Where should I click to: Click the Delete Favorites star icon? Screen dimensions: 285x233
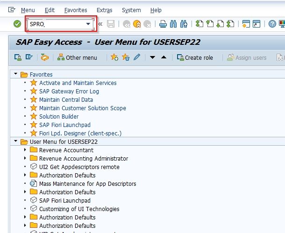(x=126, y=57)
